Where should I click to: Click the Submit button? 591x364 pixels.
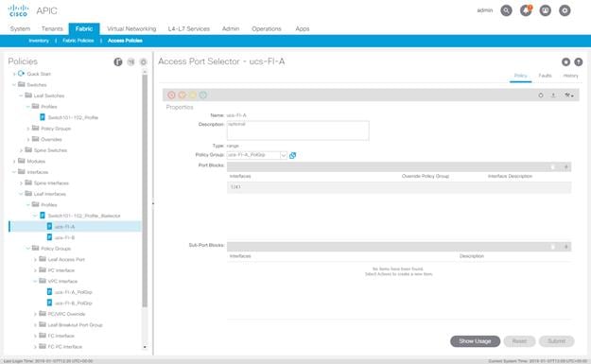click(556, 341)
